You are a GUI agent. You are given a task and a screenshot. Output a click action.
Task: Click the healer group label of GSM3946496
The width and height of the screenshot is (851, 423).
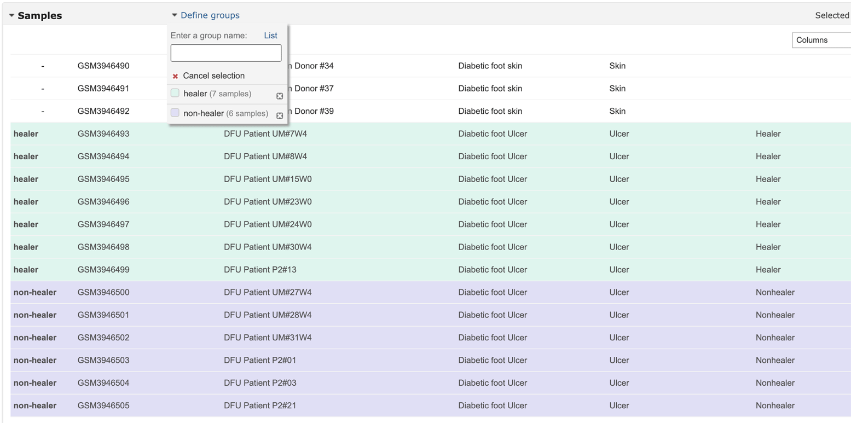[x=26, y=201]
